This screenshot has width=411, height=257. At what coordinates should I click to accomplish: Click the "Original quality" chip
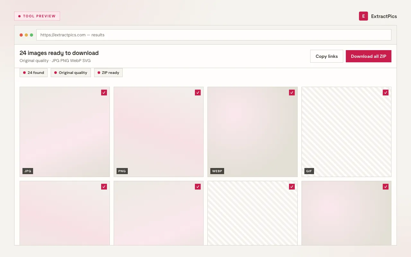(71, 73)
